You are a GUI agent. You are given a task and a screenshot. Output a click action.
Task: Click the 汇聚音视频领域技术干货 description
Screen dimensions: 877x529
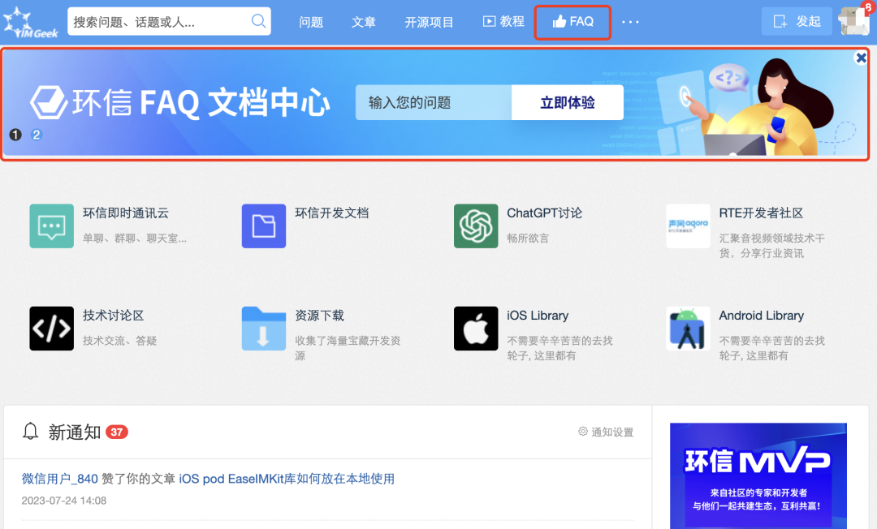pos(772,246)
